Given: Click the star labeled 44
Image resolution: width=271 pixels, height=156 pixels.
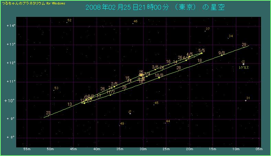Looking at the screenshot, I should (165, 123).
